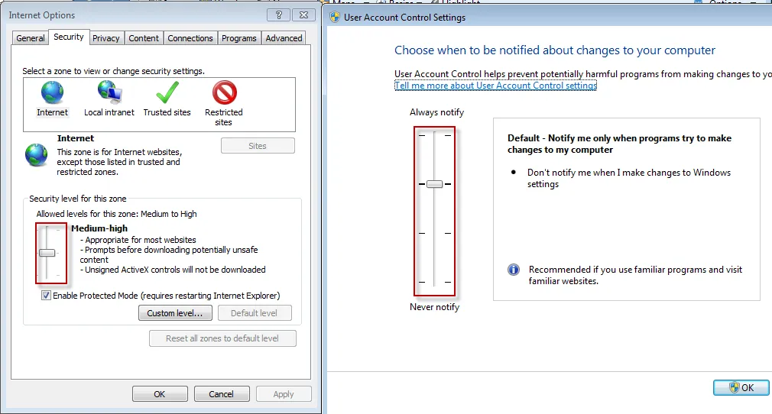This screenshot has width=772, height=414.
Task: Click the Never notify label
Action: (x=434, y=307)
